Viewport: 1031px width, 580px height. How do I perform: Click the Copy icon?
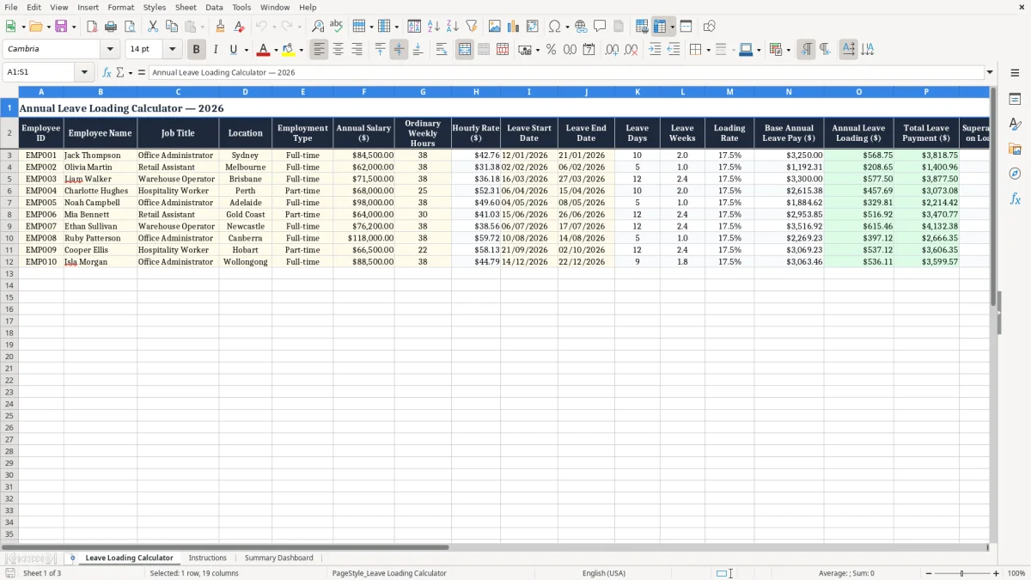172,27
